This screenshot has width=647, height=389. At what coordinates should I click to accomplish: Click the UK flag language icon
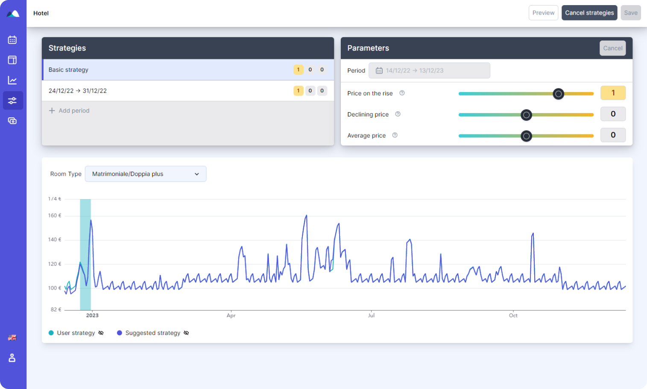12,338
